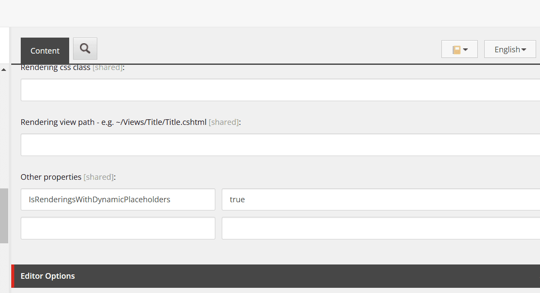Open the English language dropdown
Viewport: 540px width, 293px height.
point(510,49)
